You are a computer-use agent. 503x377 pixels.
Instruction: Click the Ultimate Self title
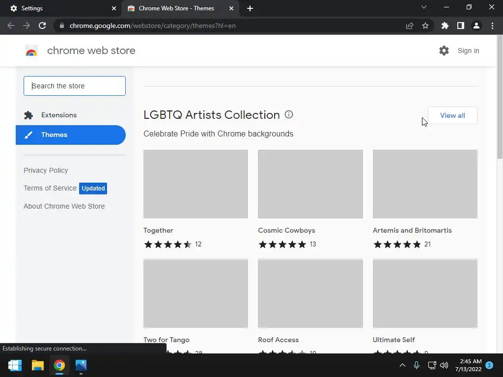click(x=393, y=340)
